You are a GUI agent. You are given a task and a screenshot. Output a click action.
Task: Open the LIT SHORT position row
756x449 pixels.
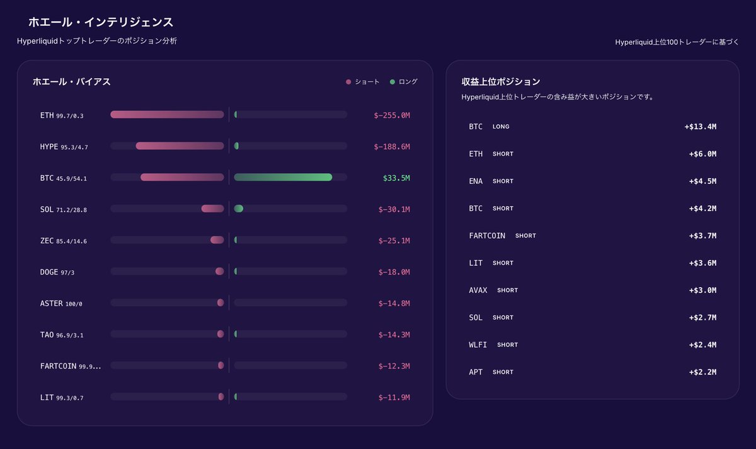click(x=592, y=263)
